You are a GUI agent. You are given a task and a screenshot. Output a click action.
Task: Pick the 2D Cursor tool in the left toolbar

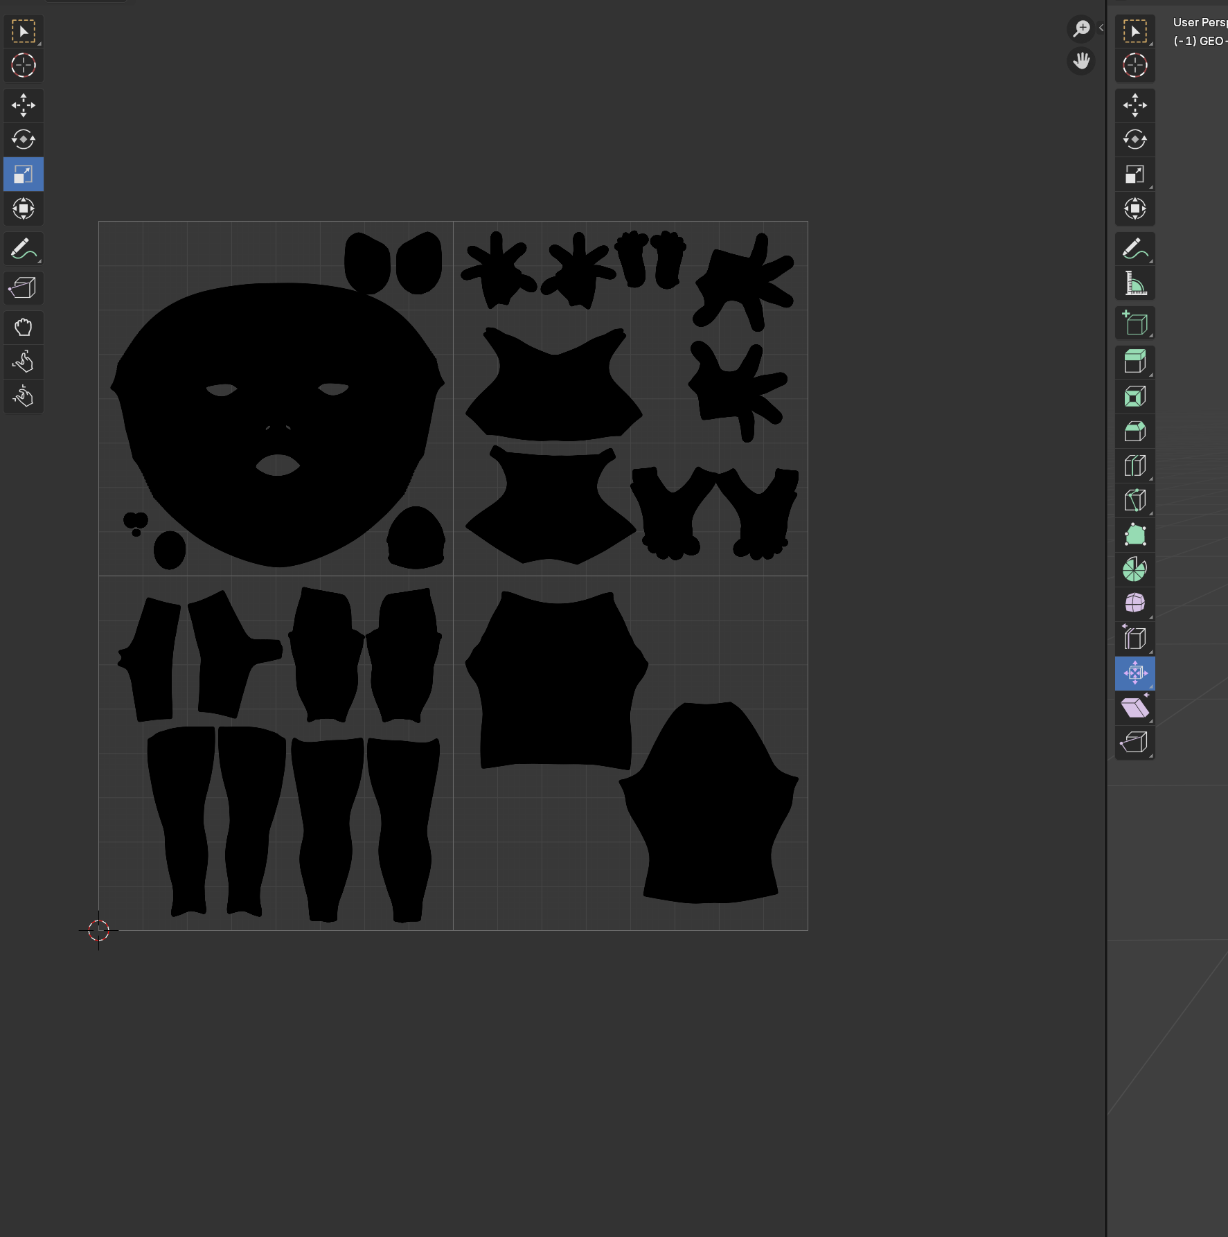(24, 65)
